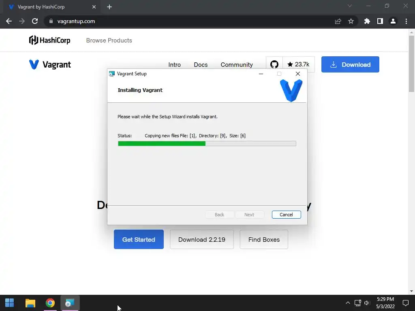Click the network tray icon
The width and height of the screenshot is (415, 311).
click(357, 303)
